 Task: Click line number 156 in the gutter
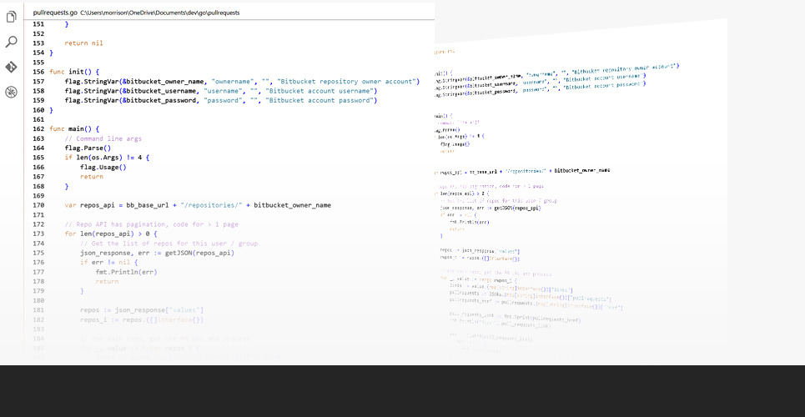[x=38, y=72]
